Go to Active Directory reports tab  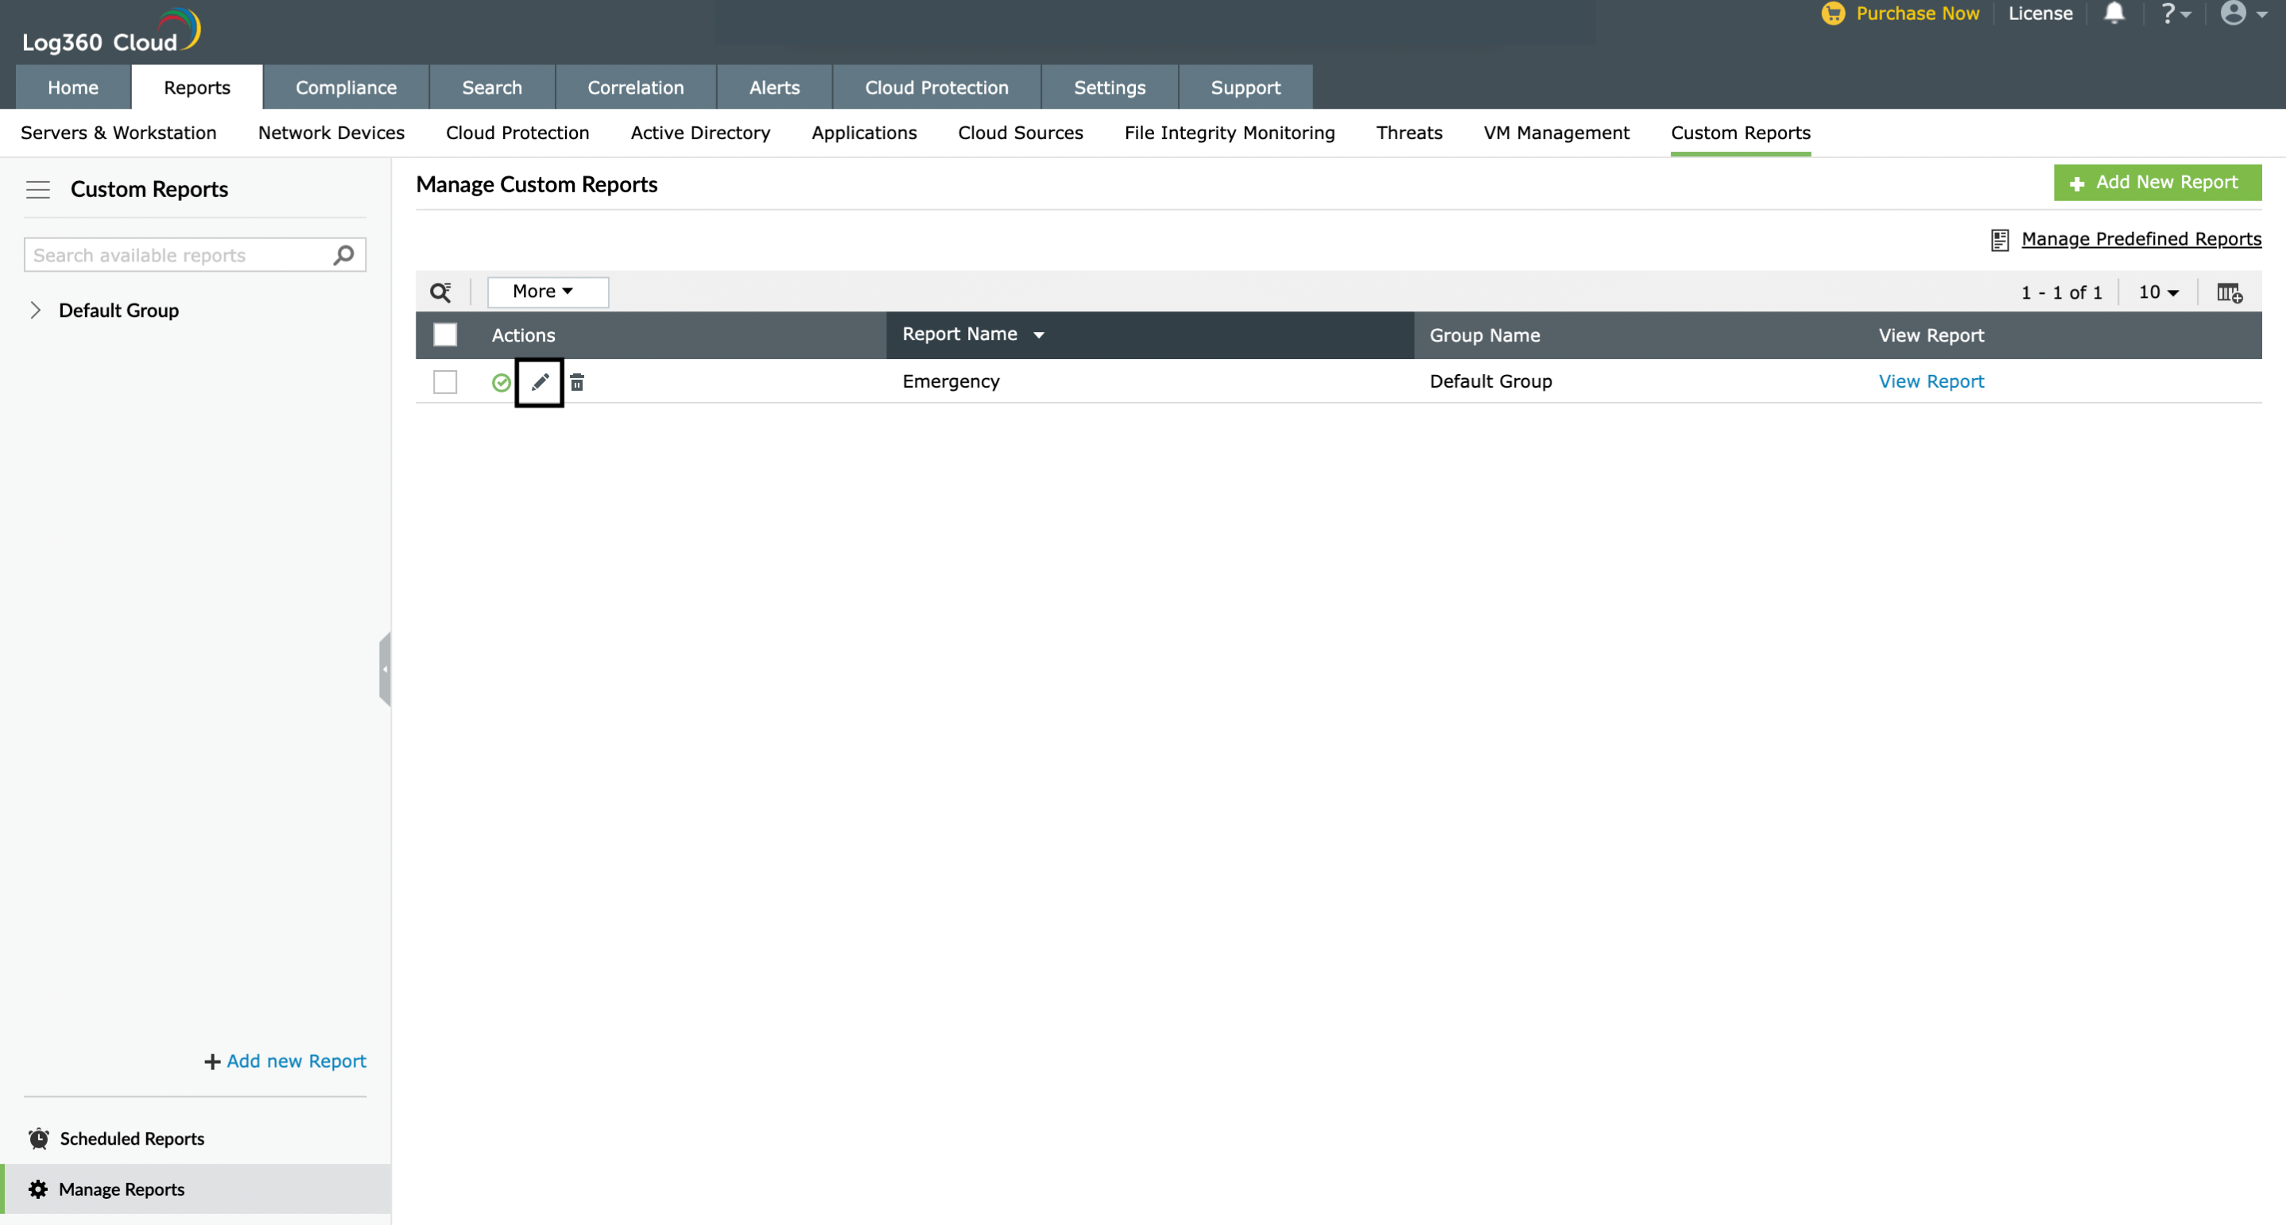click(x=699, y=133)
